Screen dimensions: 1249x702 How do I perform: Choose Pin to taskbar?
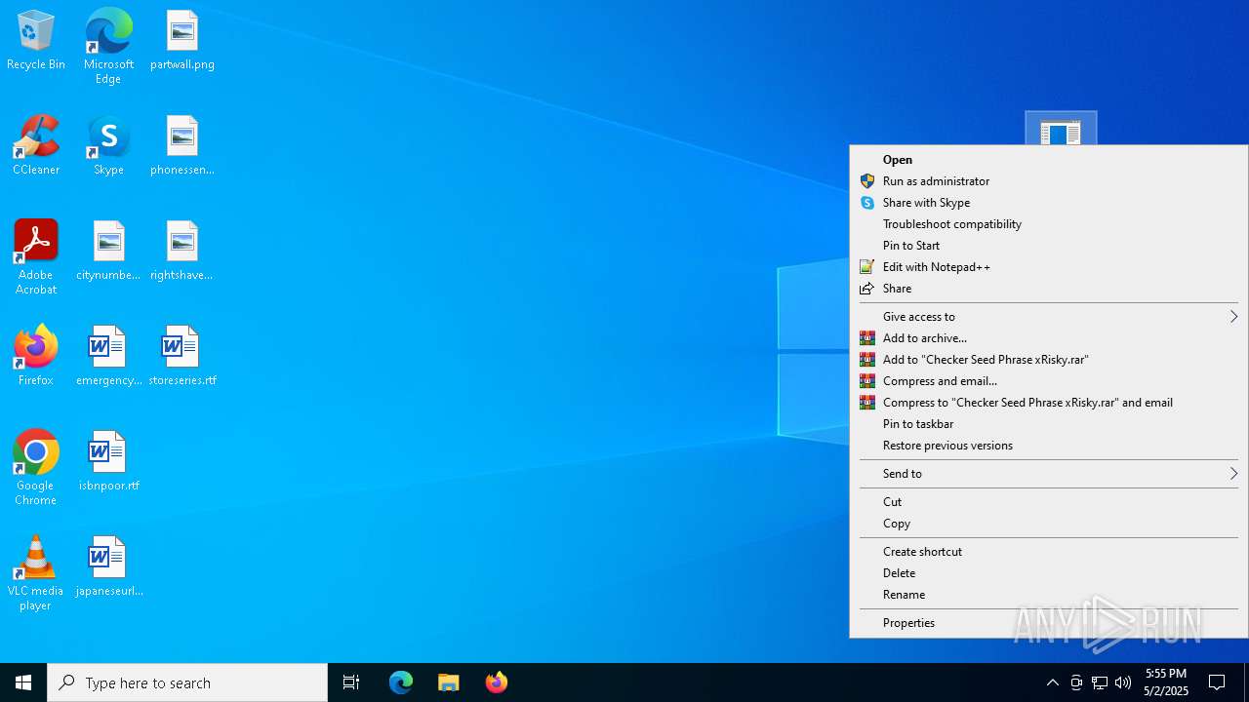click(1049, 424)
